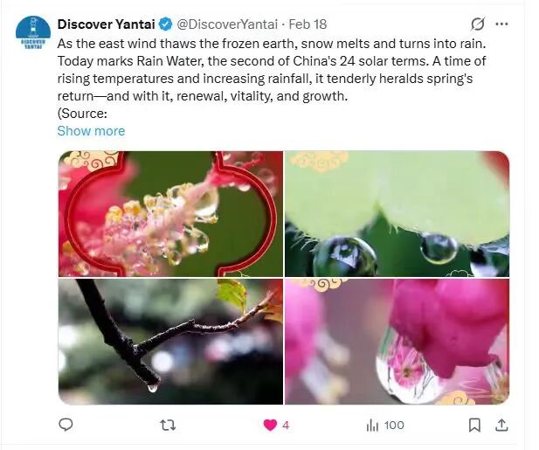Image resolution: width=539 pixels, height=450 pixels.
Task: Click the Grok icon on the post
Action: point(477,24)
